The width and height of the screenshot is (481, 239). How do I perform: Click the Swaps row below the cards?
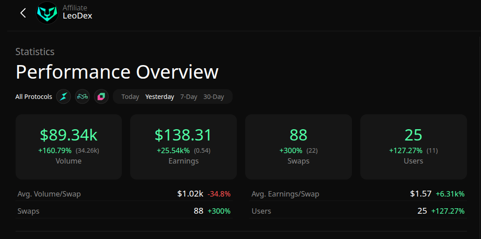pos(124,211)
